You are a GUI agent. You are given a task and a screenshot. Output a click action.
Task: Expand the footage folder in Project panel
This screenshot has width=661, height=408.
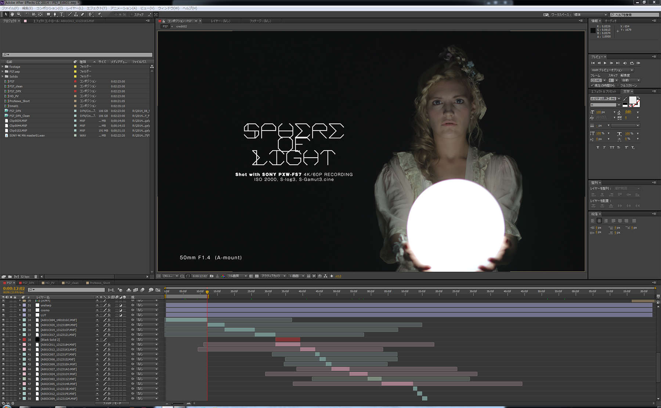[3, 67]
